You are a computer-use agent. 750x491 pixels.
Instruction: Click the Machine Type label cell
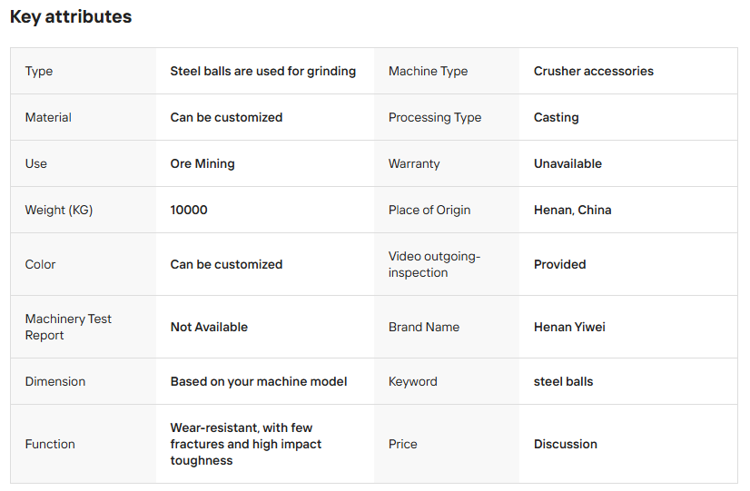coord(428,71)
